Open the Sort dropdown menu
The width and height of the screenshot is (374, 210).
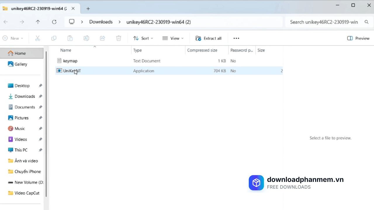click(143, 38)
